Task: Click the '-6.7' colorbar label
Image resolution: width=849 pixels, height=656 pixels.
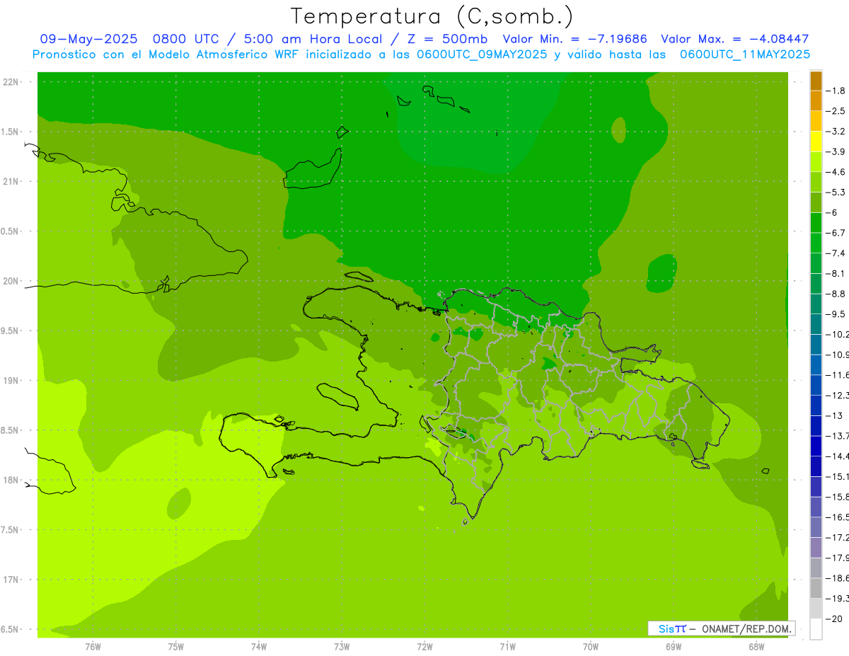Action: pos(835,233)
